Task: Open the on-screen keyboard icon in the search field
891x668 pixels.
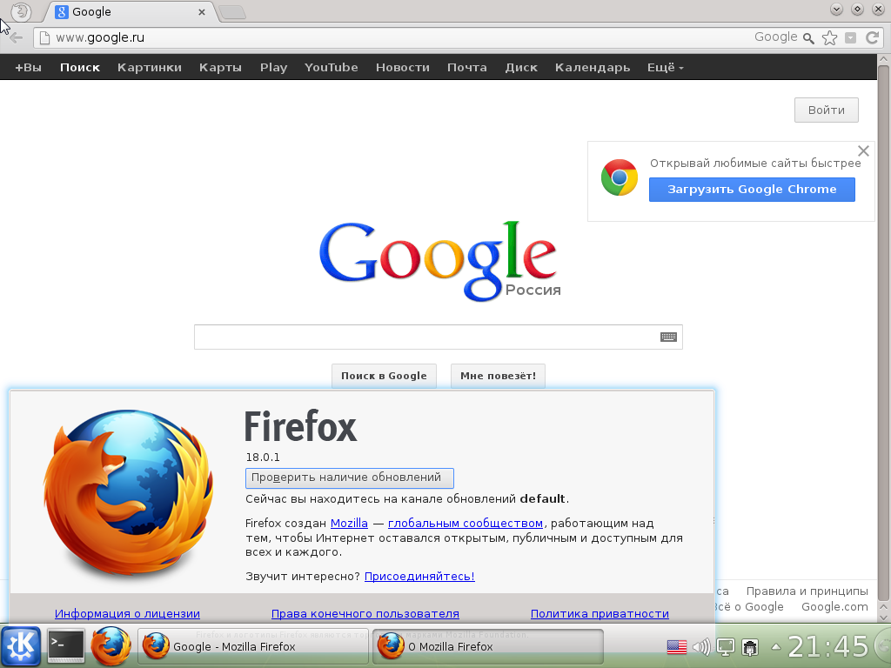Action: (x=668, y=337)
